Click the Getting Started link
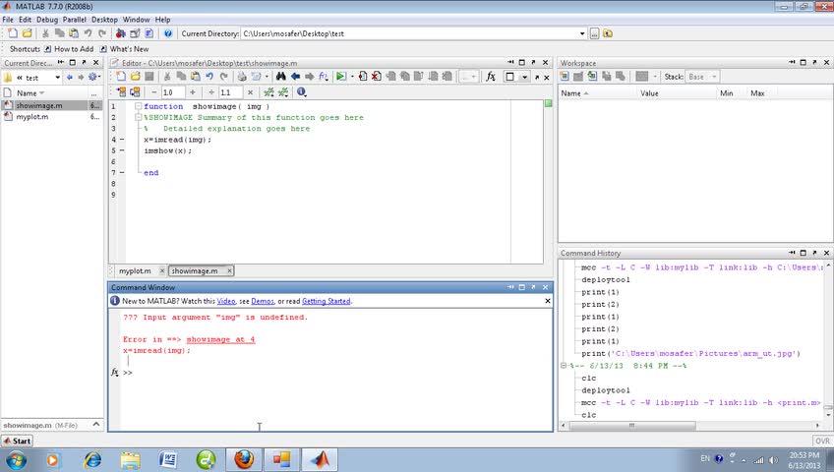Screen dimensions: 834x472 click(326, 301)
